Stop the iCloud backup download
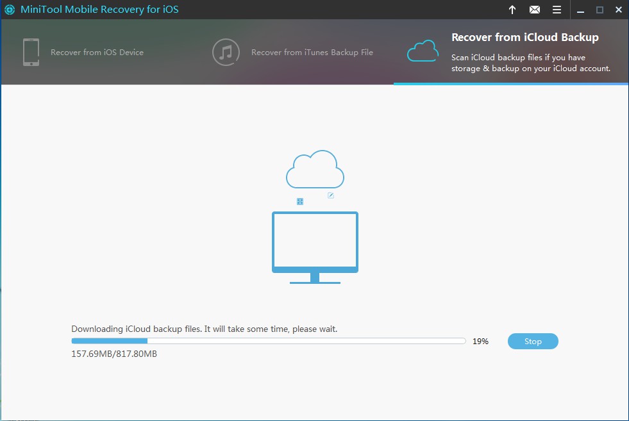Viewport: 629px width, 421px height. tap(533, 341)
